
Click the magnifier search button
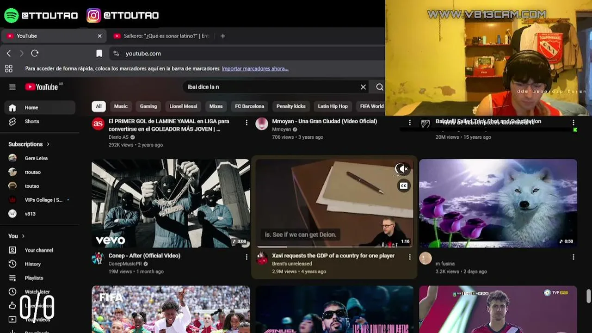pos(380,87)
